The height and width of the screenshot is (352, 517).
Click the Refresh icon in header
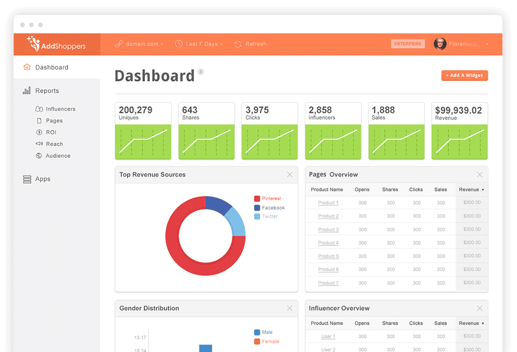(x=238, y=44)
